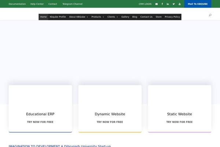This screenshot has height=147, width=220.
Task: Open the Help Center link
Action: (37, 4)
